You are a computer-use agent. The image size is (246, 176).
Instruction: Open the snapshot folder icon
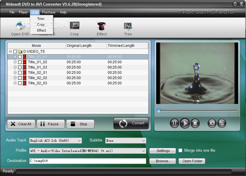coord(221,123)
